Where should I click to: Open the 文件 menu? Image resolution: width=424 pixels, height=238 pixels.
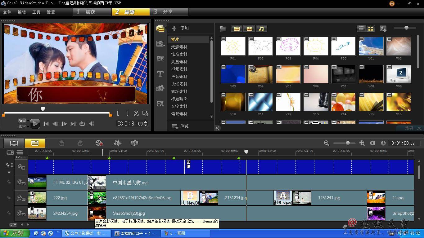[x=7, y=12]
